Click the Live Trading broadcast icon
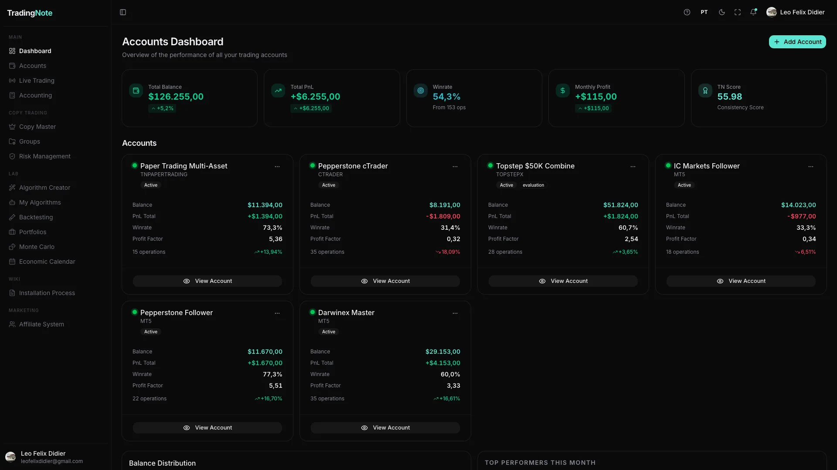837x470 pixels. [12, 81]
